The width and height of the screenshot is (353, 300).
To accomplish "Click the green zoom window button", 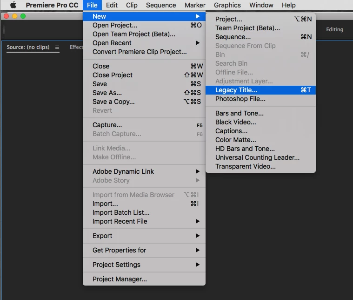I will click(x=23, y=16).
